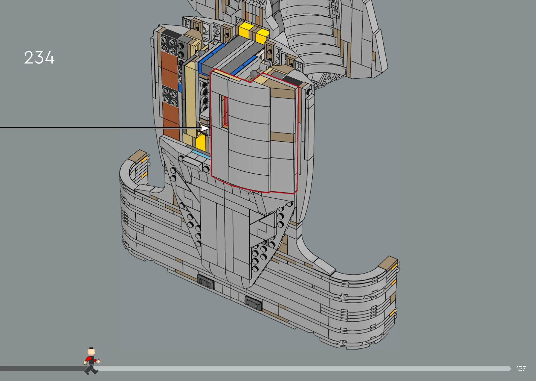Click the gray ball joint above the highlighted panel
The width and height of the screenshot is (536, 381).
pyautogui.click(x=254, y=74)
